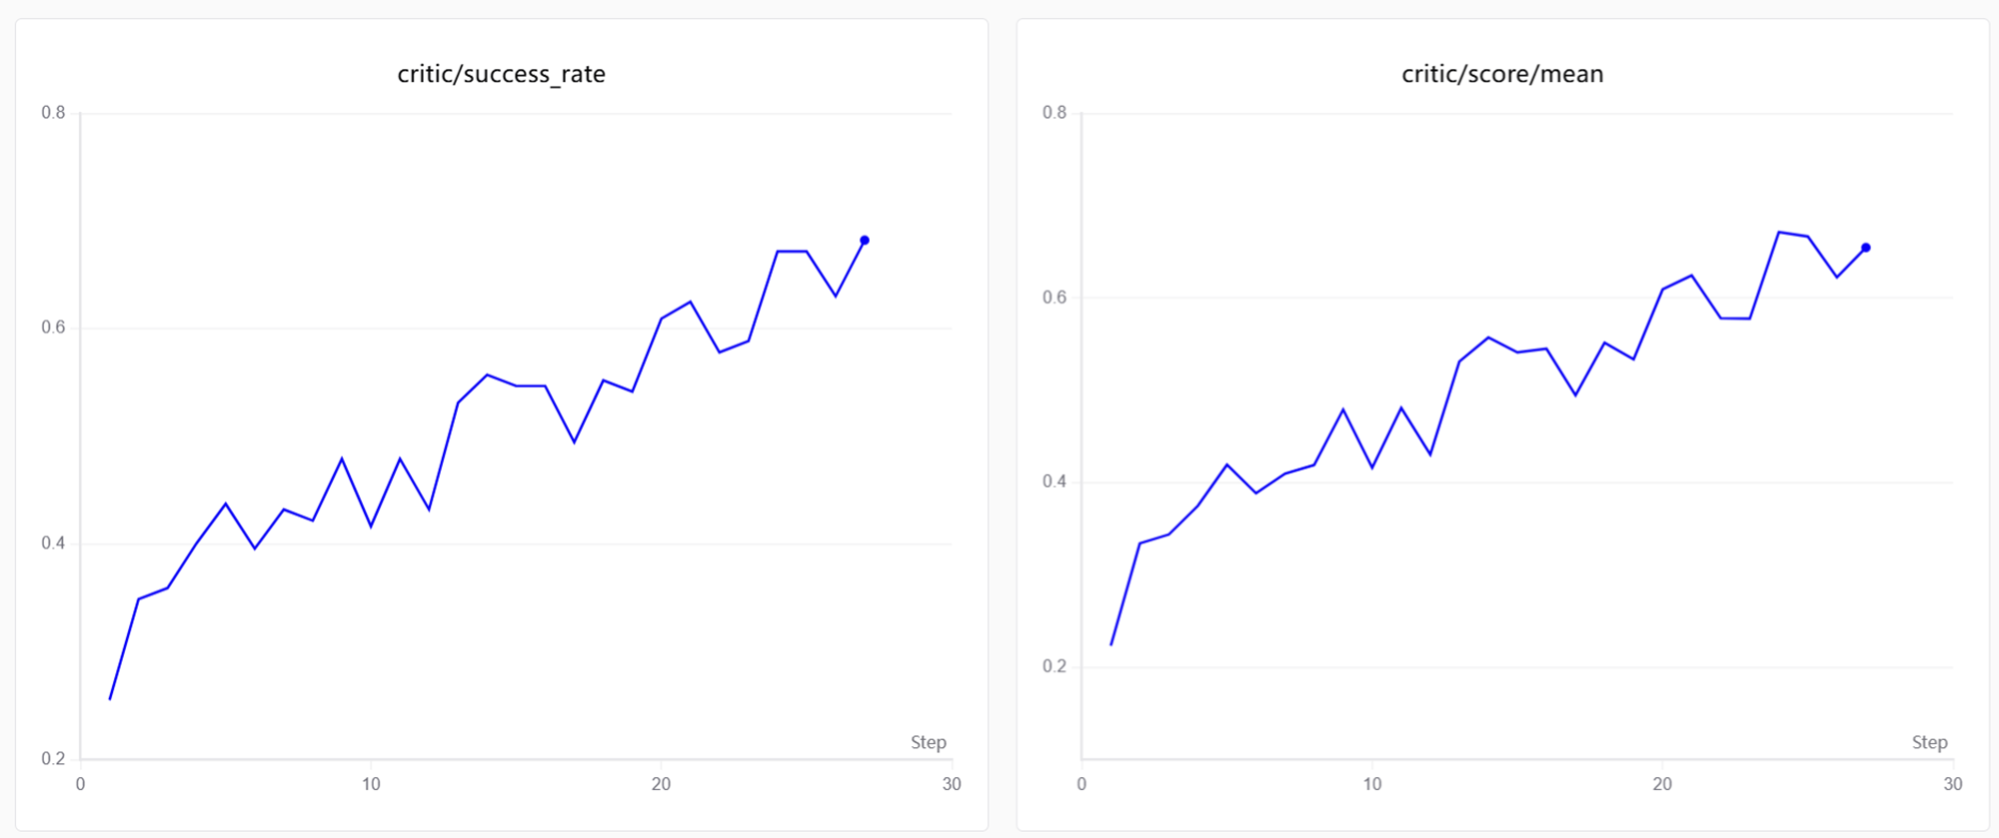1999x838 pixels.
Task: Click the critic/success_rate chart title
Action: click(501, 74)
